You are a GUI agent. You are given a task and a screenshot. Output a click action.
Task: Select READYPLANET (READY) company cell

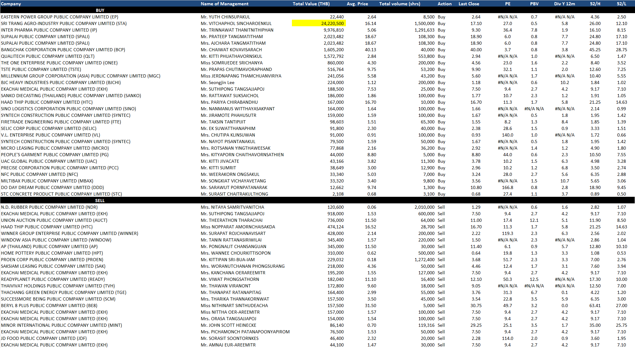click(53, 279)
